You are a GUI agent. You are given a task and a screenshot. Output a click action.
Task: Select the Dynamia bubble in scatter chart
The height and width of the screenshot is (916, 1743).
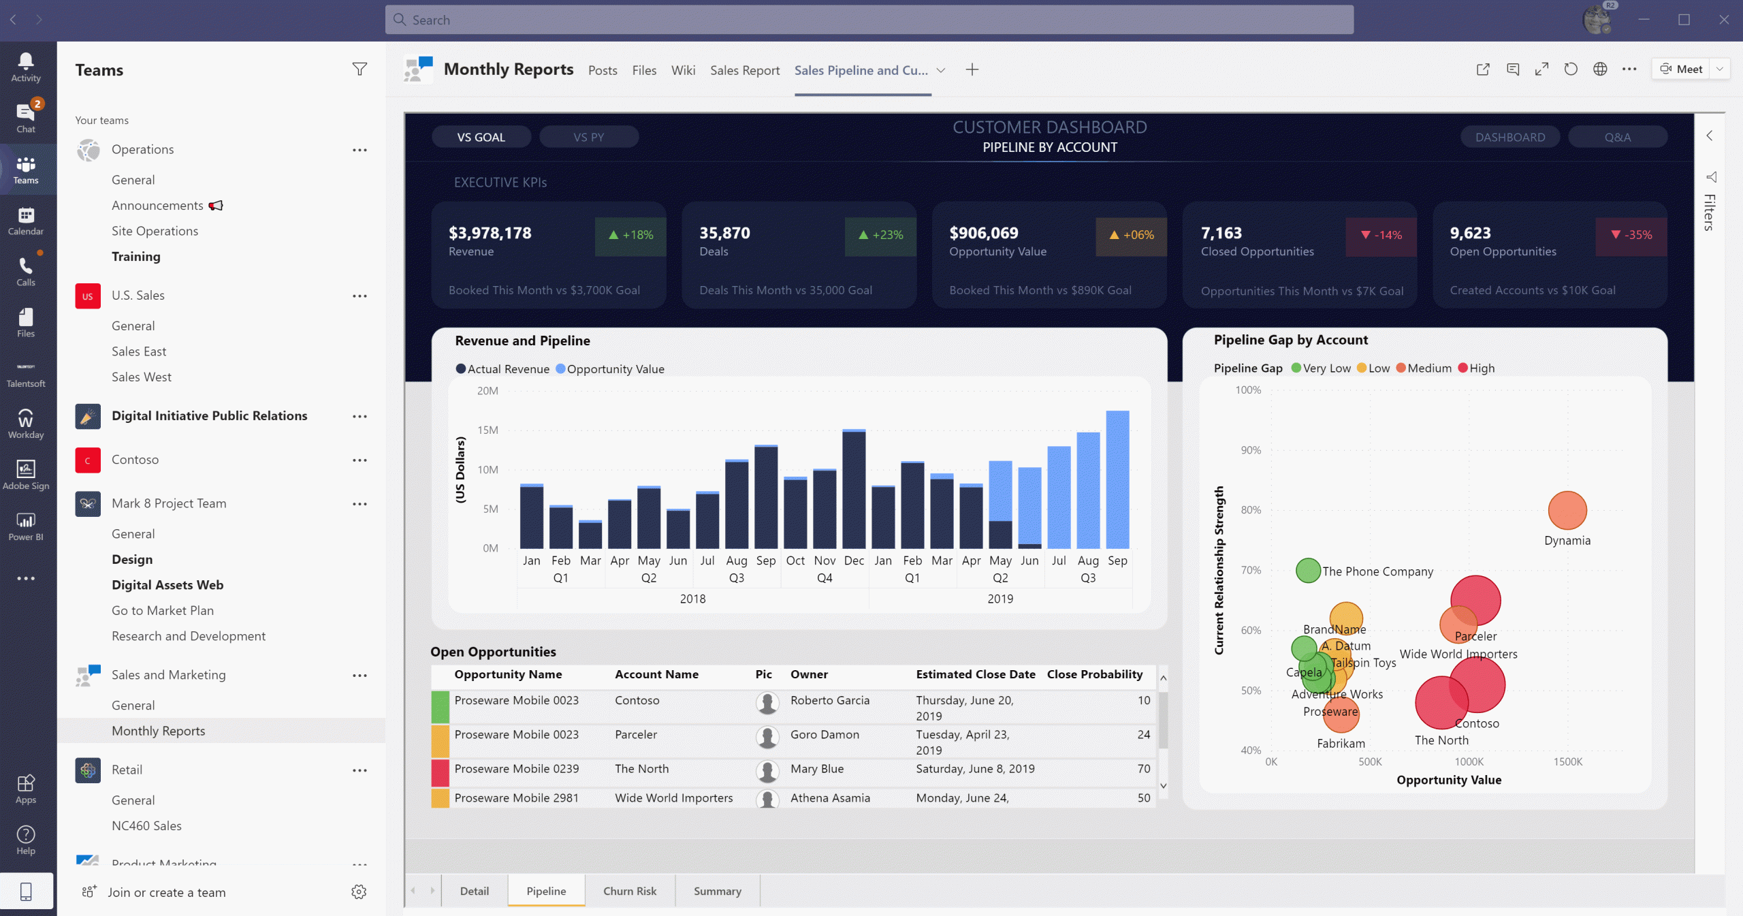point(1567,510)
